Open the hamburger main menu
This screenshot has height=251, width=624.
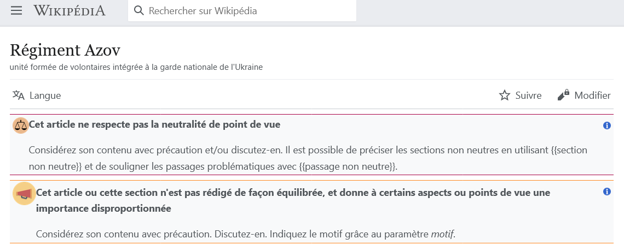(x=16, y=11)
